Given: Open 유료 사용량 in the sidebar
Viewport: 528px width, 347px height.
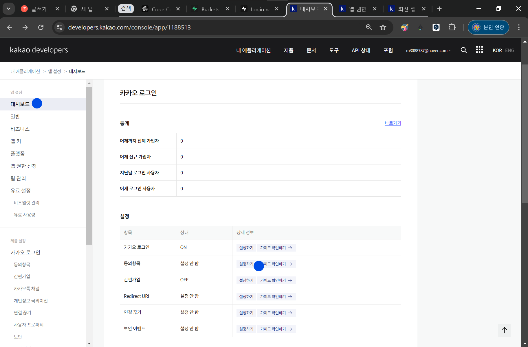Looking at the screenshot, I should tap(24, 215).
